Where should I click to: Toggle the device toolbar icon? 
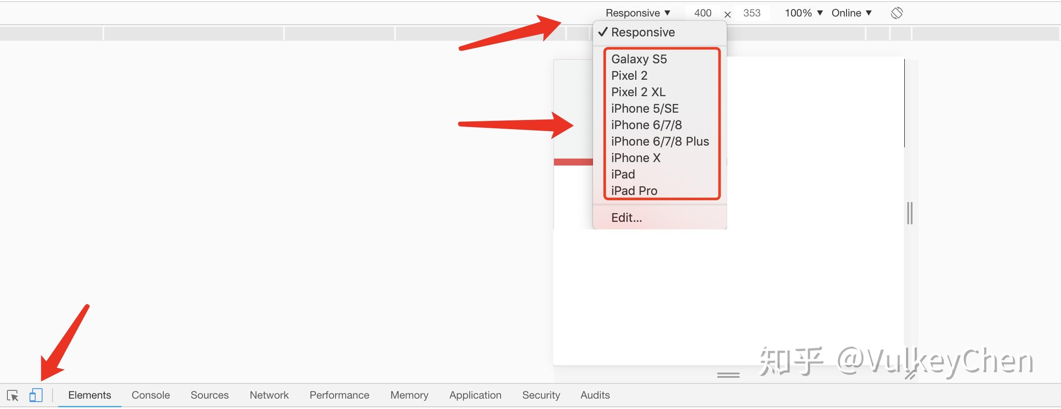point(36,395)
